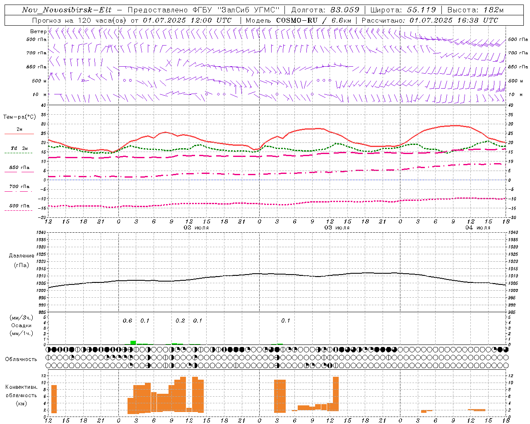Image resolution: width=530 pixels, height=424 pixels.
Task: Click the (мм/3ч.) unit label
Action: click(x=22, y=318)
